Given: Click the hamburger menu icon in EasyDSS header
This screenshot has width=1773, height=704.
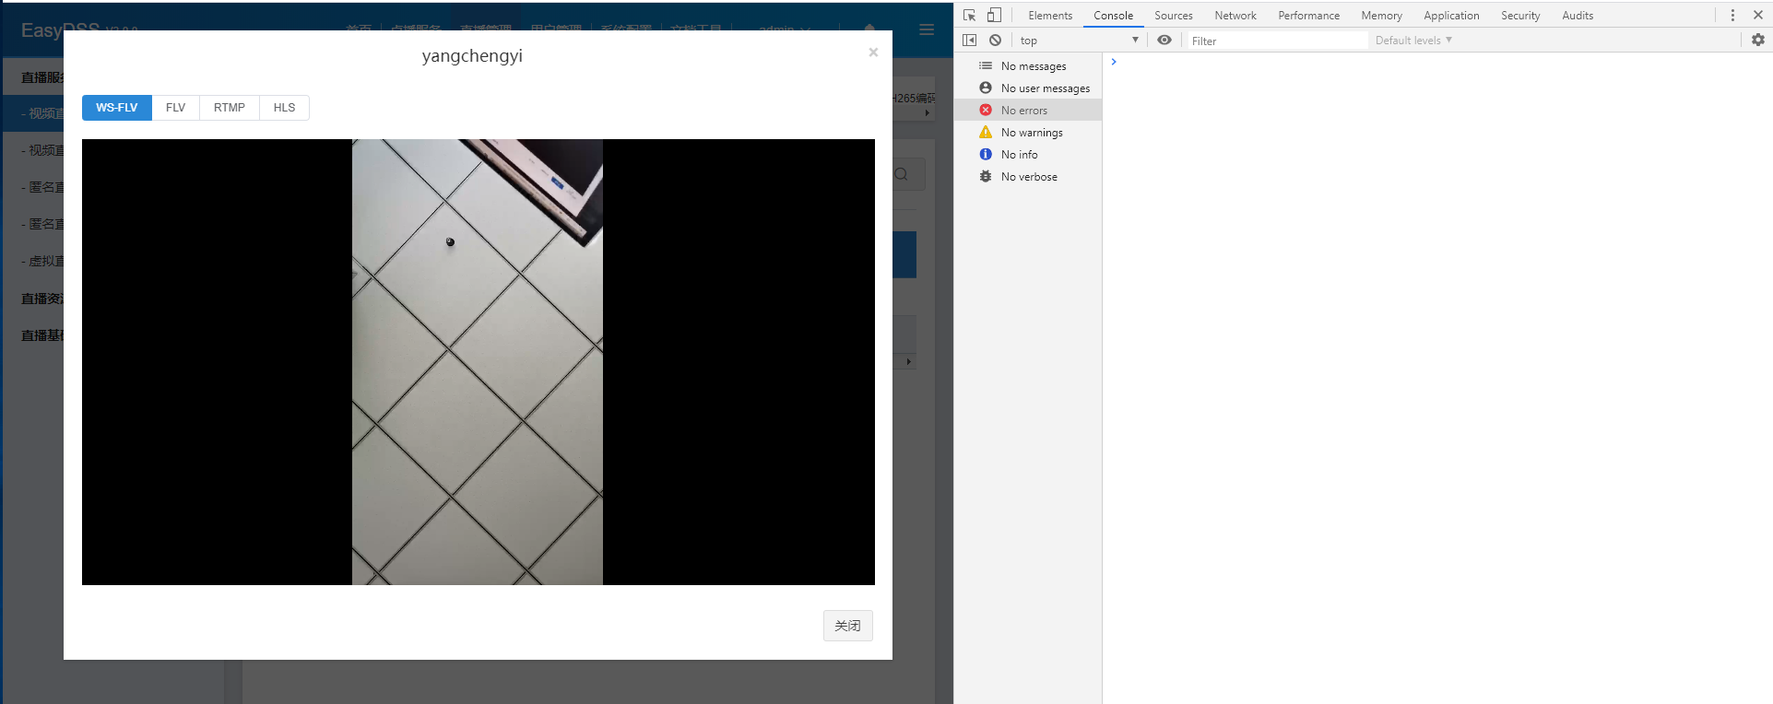Looking at the screenshot, I should (927, 29).
